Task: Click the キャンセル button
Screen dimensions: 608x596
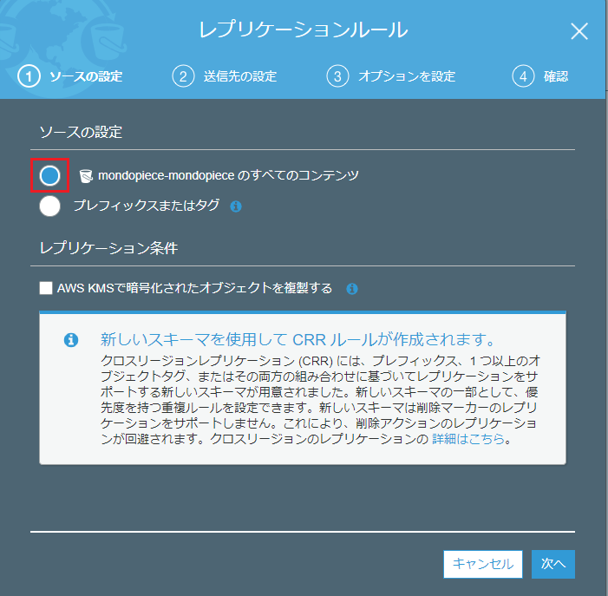Action: [483, 564]
